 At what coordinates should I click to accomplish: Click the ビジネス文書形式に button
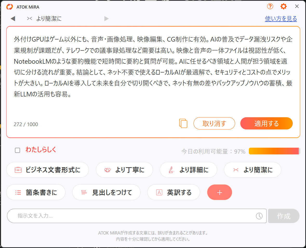[48, 170]
